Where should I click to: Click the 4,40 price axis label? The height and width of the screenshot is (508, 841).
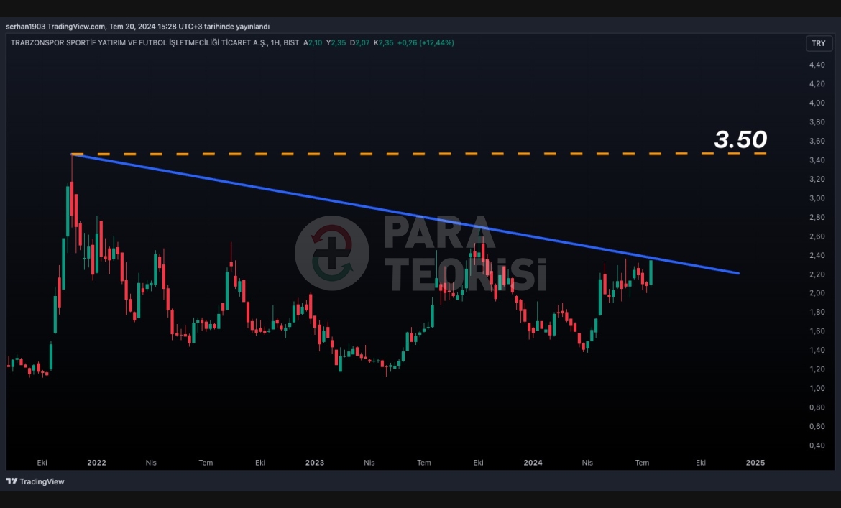[817, 65]
